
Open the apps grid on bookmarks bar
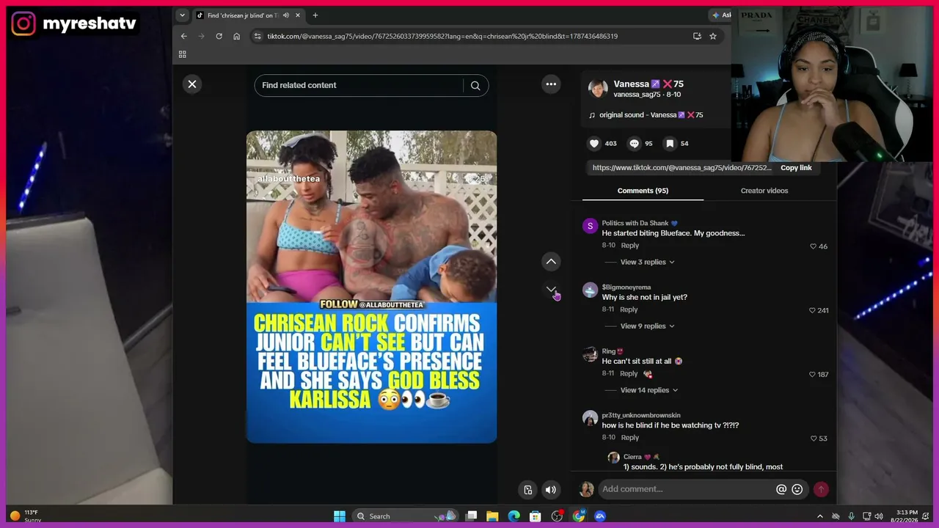point(183,54)
